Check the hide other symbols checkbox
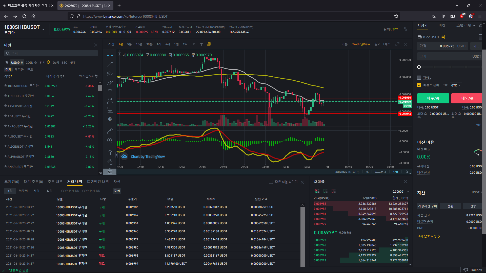486x273 pixels. pos(271,182)
